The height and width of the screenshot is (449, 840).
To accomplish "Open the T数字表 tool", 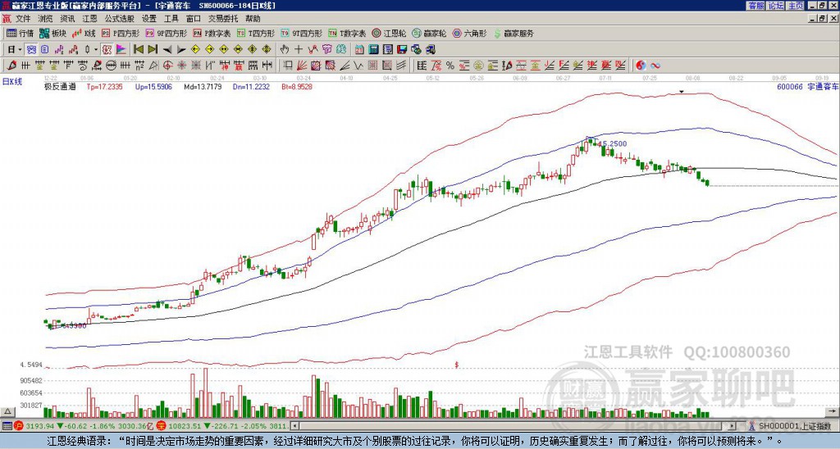I will (347, 33).
